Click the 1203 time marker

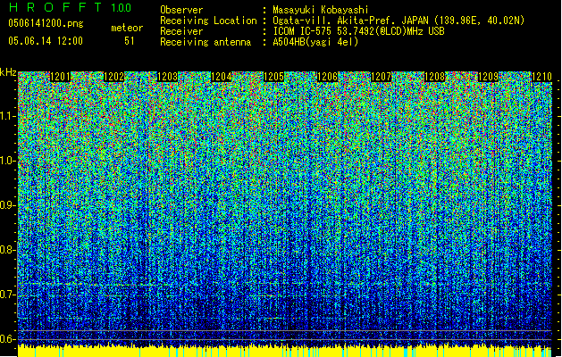point(167,77)
